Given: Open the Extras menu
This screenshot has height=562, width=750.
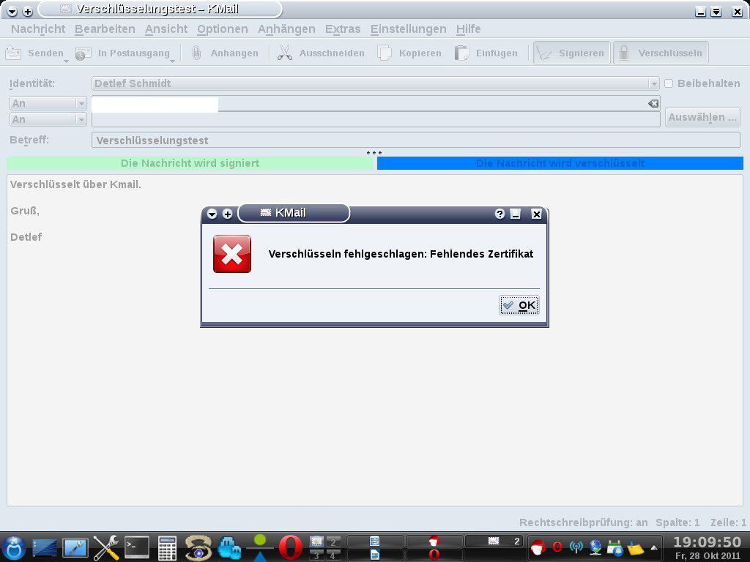Looking at the screenshot, I should click(x=343, y=29).
